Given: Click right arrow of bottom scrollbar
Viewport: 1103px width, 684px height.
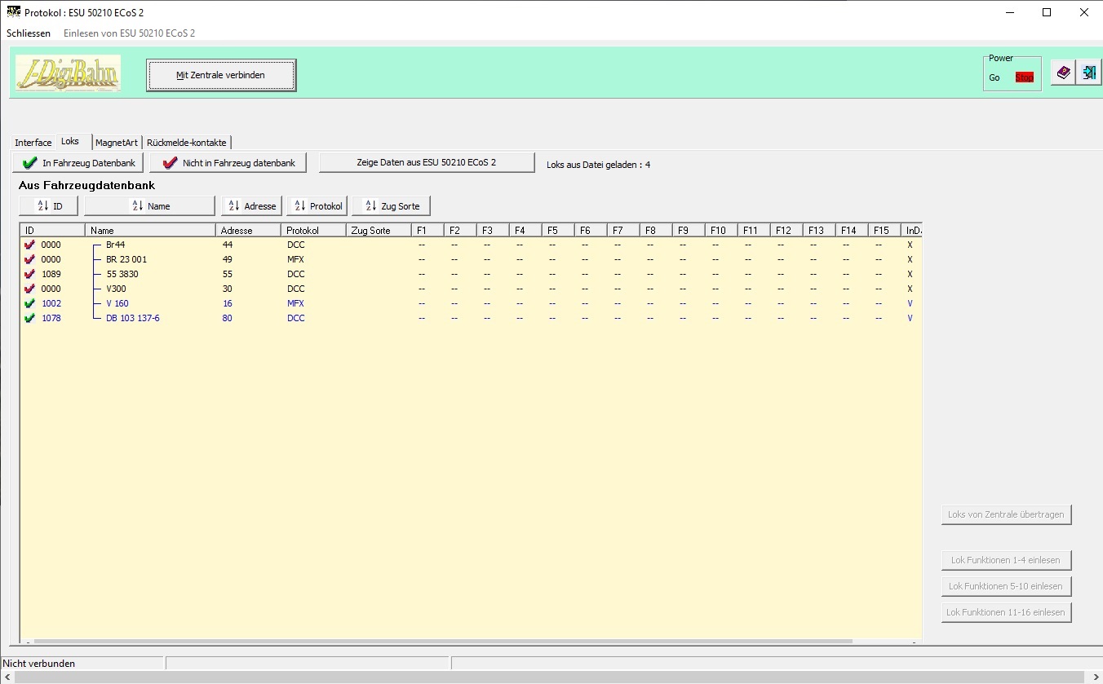Looking at the screenshot, I should tap(1096, 677).
